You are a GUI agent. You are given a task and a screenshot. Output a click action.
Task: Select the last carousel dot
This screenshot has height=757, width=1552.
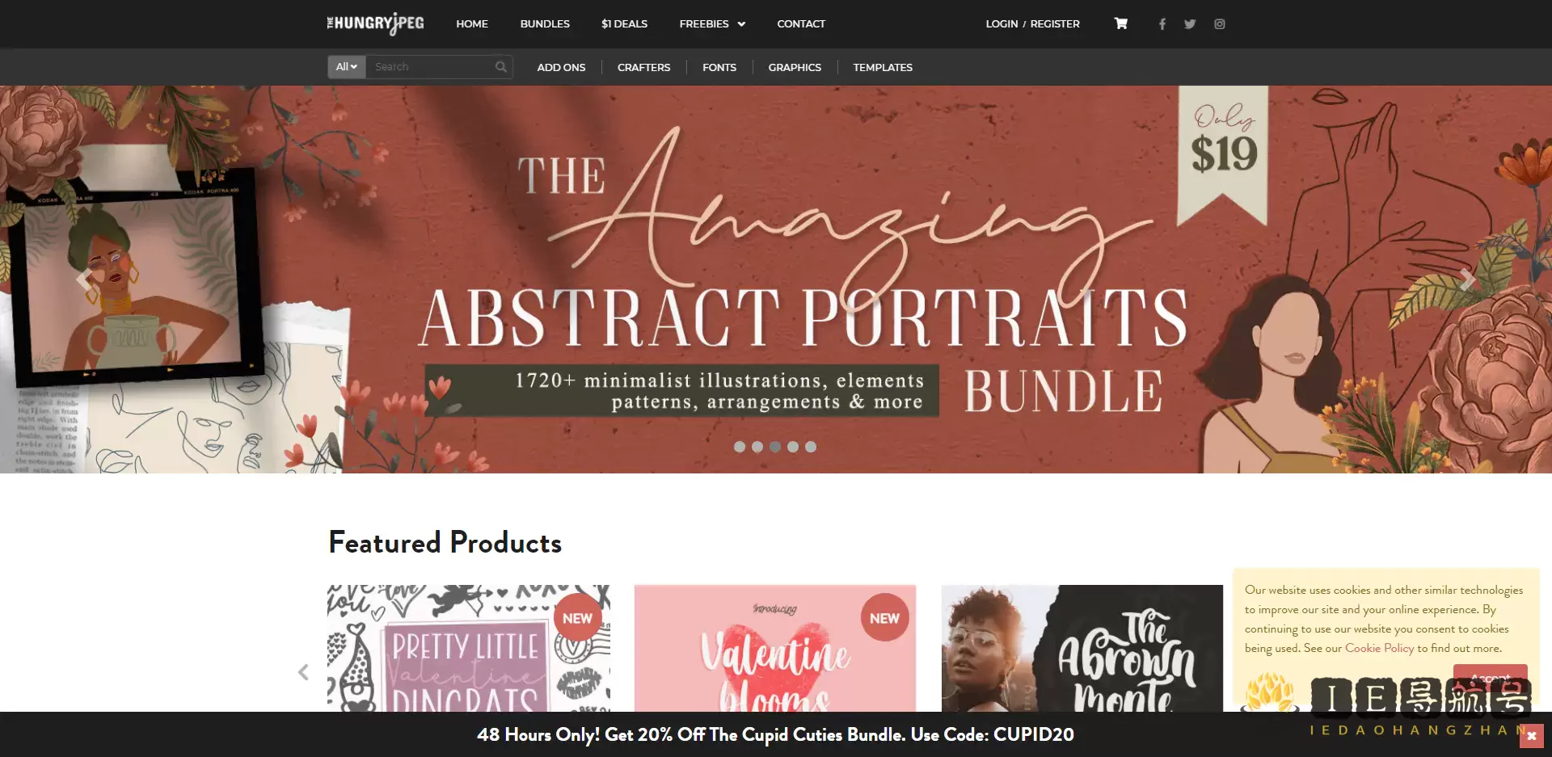[811, 447]
